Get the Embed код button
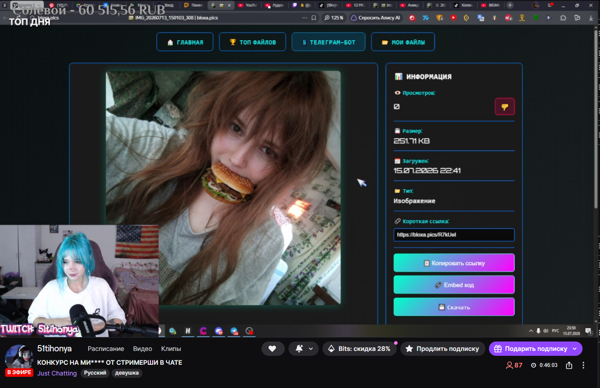Viewport: 600px width, 388px height. coord(454,285)
